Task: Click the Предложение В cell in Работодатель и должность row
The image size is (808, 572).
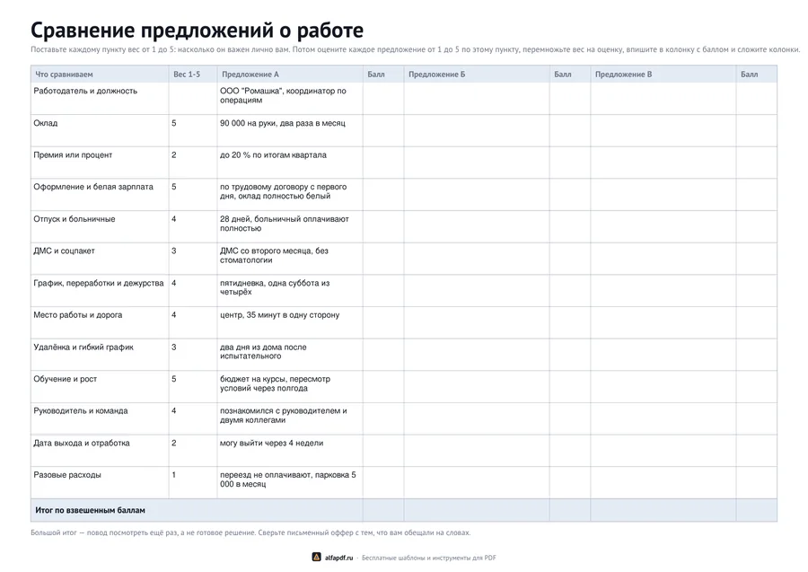Action: pyautogui.click(x=663, y=99)
